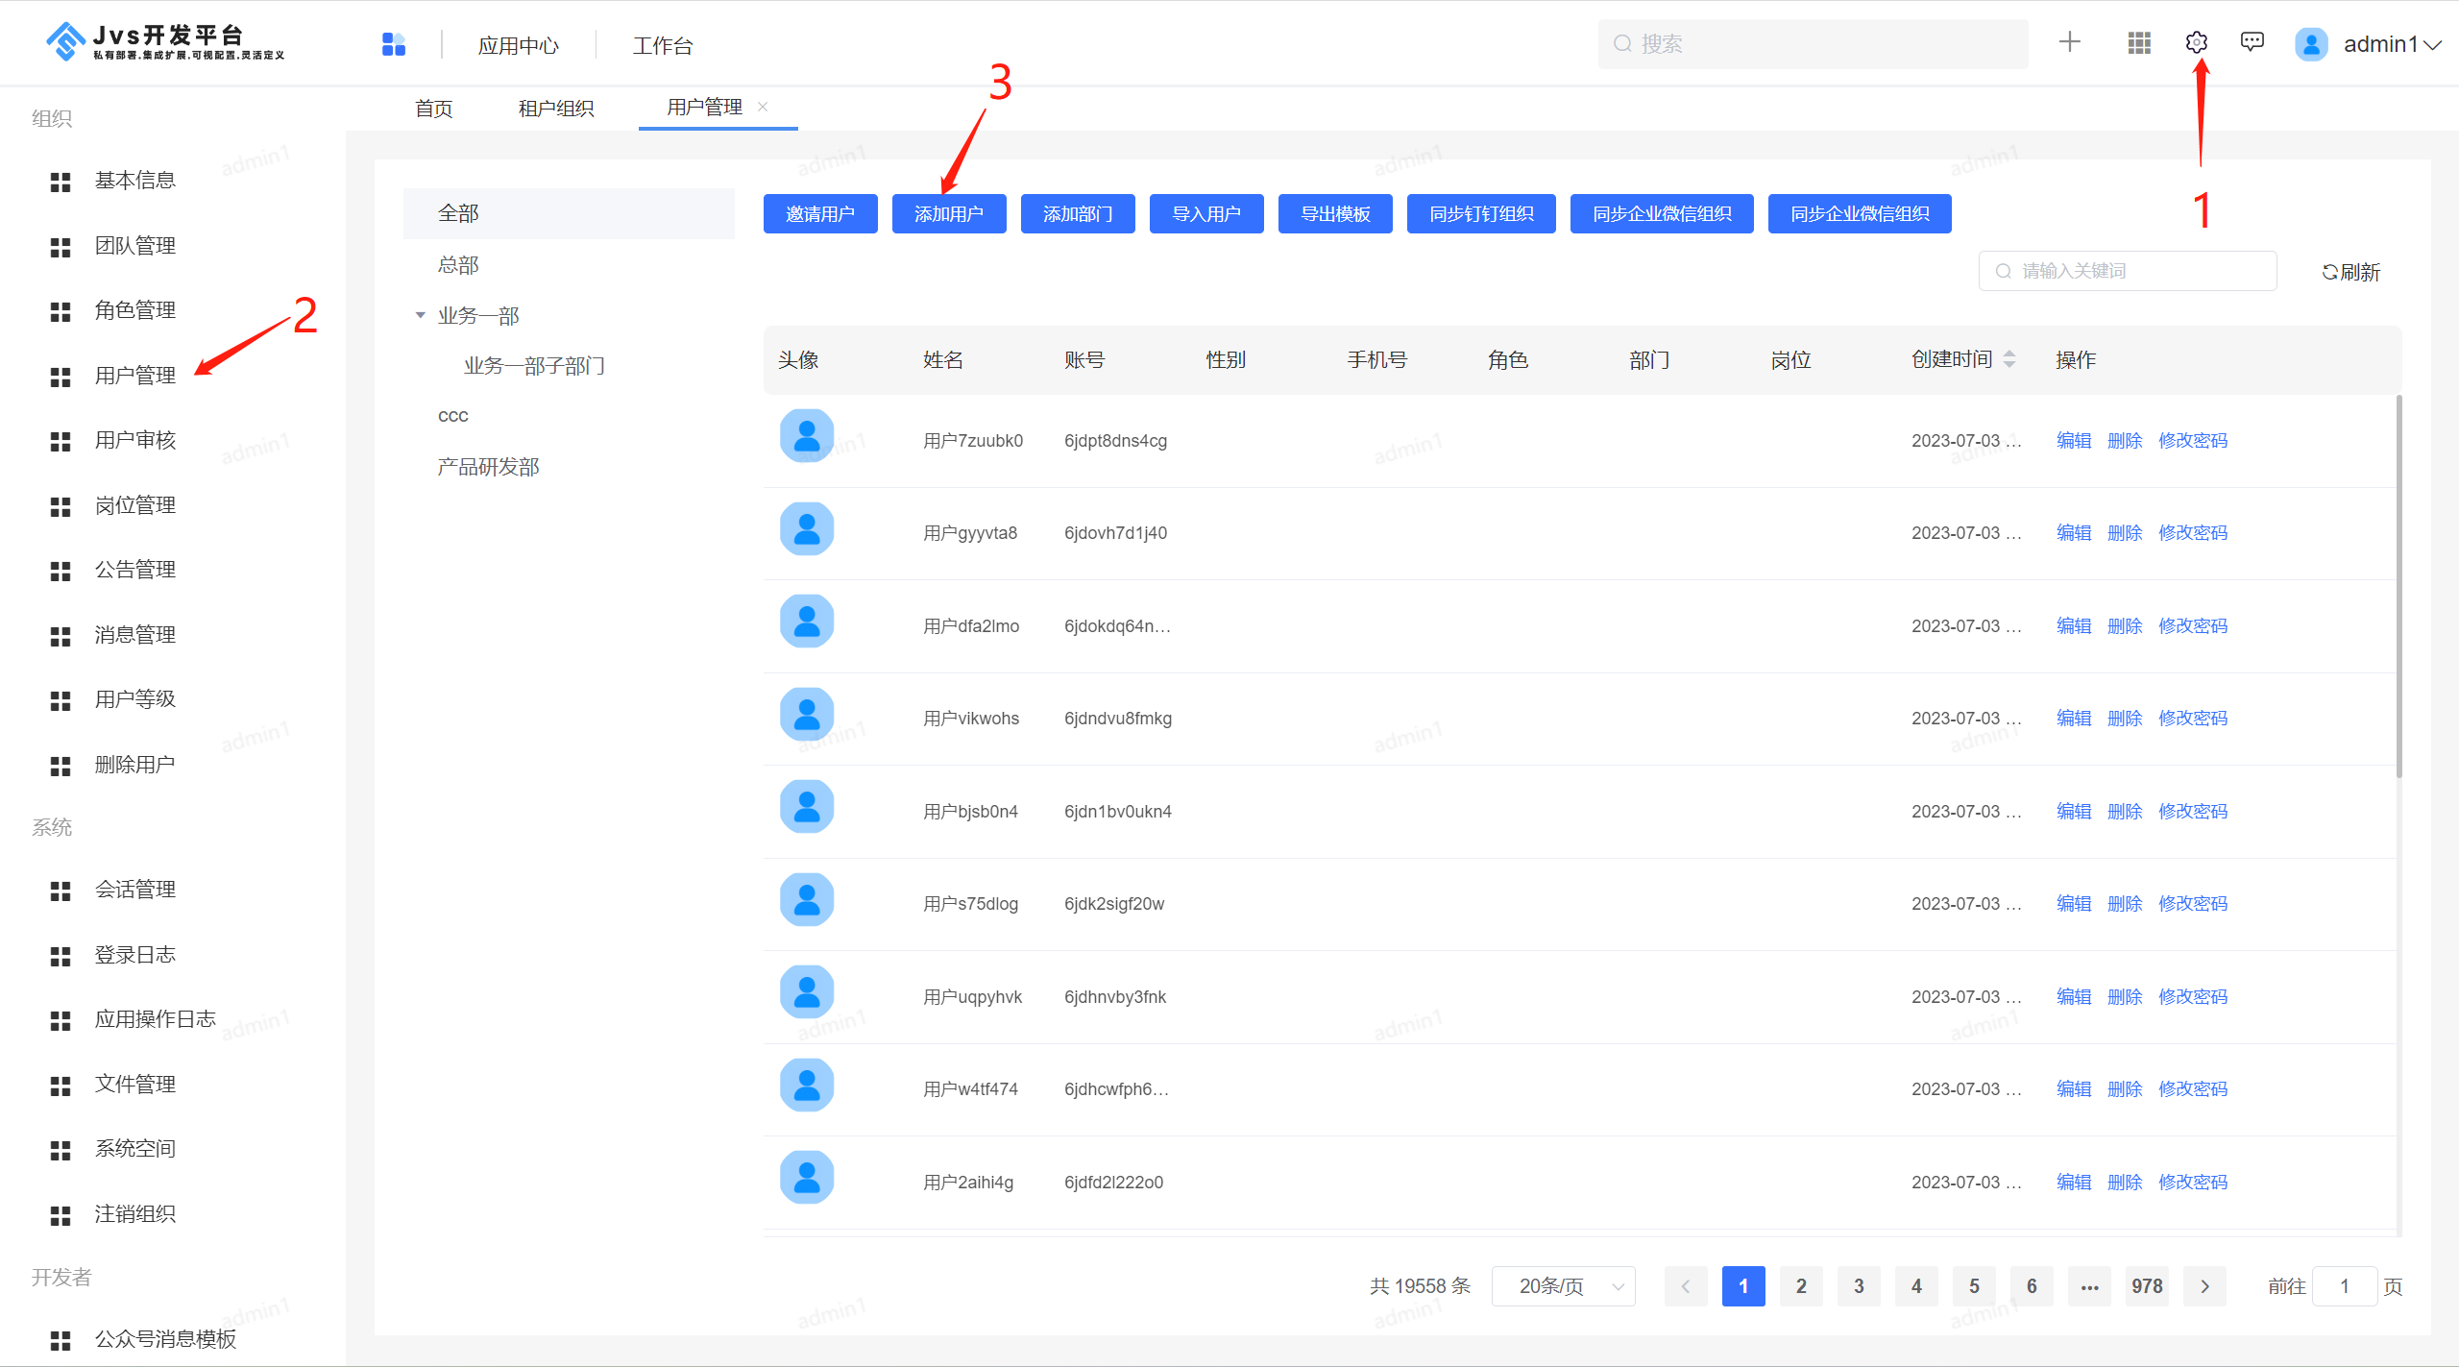Click the avatar of user 用户7zuubk0
This screenshot has height=1367, width=2459.
(807, 437)
